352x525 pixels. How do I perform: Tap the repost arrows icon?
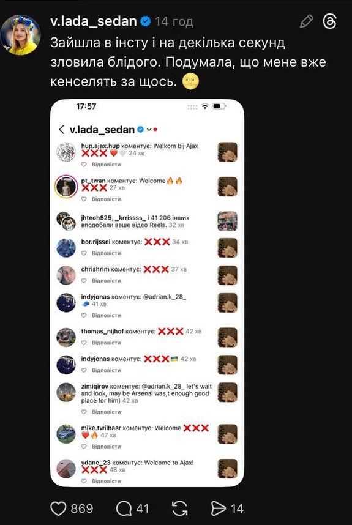tap(179, 508)
